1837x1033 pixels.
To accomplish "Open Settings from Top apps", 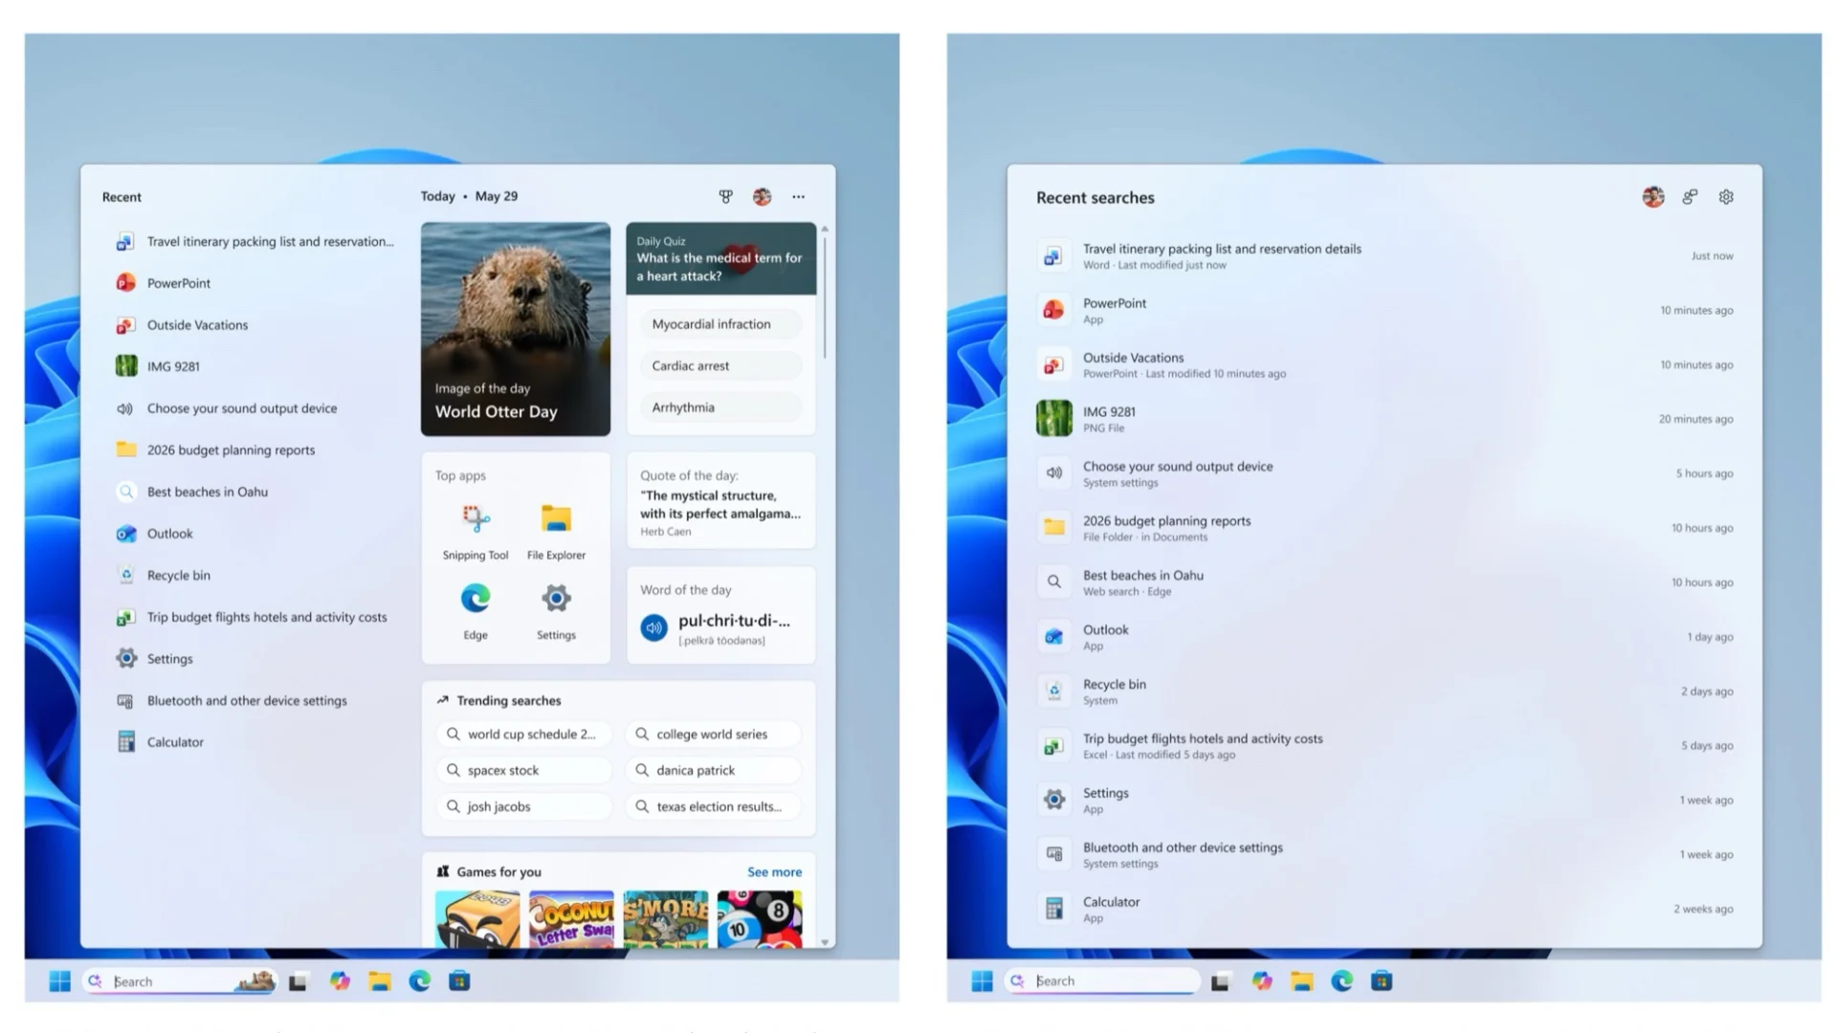I will 556,611.
